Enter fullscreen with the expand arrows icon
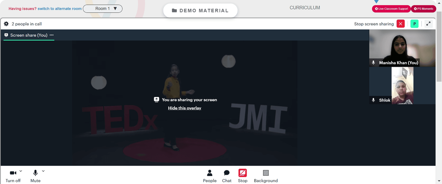Viewport: 442px width, 184px height. click(428, 24)
